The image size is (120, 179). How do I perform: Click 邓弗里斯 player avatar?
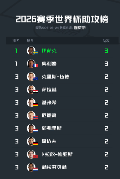tap(31, 128)
